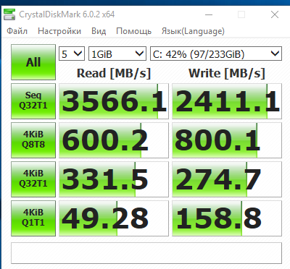Click the empty comment field at the bottom
Screen dimensions: 290x269
click(x=146, y=253)
